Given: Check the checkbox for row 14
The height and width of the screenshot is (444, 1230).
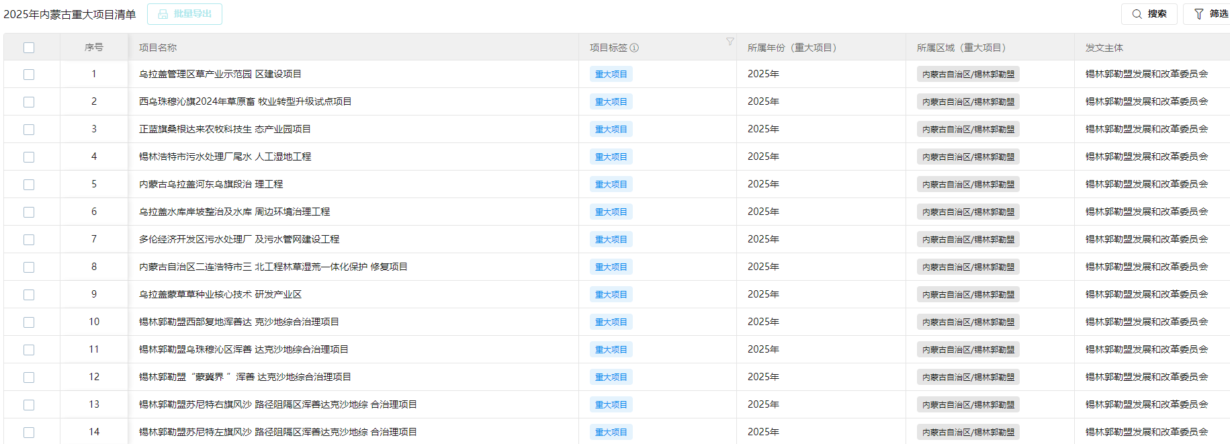Looking at the screenshot, I should click(29, 433).
